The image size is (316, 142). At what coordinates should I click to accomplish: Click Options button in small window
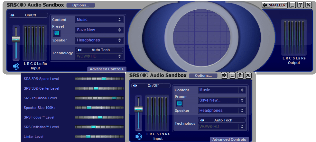(x=203, y=75)
